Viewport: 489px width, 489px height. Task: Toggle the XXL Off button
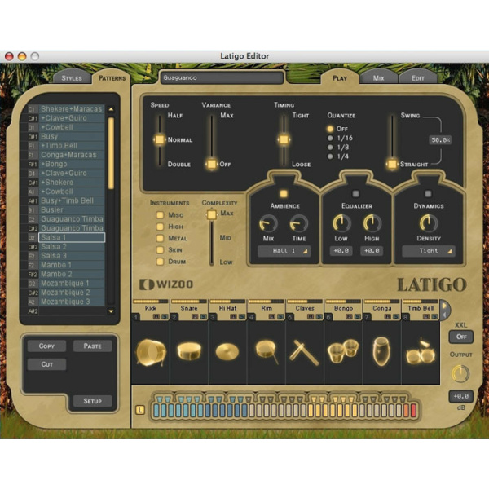[461, 337]
